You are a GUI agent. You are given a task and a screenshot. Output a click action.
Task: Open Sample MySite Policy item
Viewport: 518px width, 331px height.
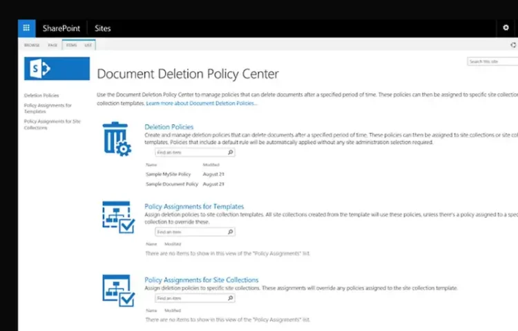[x=169, y=174]
